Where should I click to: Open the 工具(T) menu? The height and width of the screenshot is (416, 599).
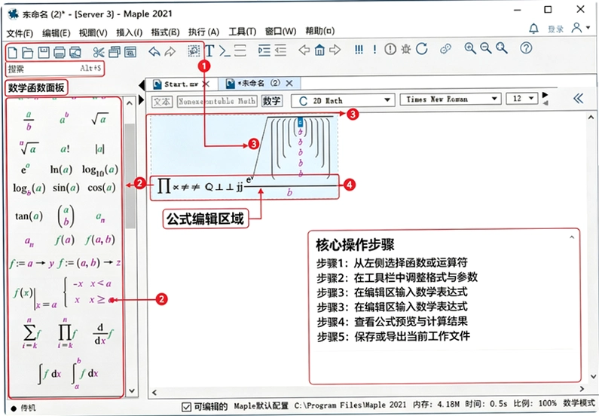click(x=242, y=32)
